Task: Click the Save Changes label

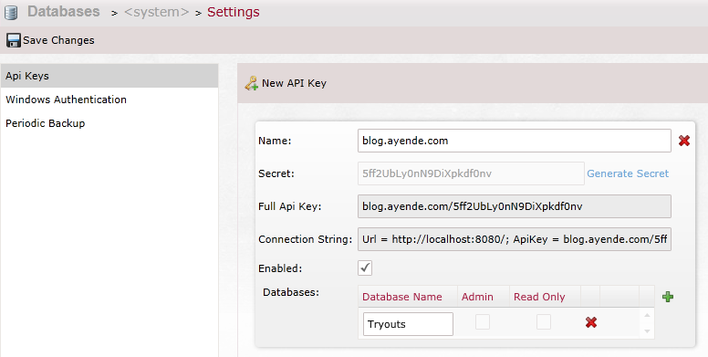Action: click(58, 40)
